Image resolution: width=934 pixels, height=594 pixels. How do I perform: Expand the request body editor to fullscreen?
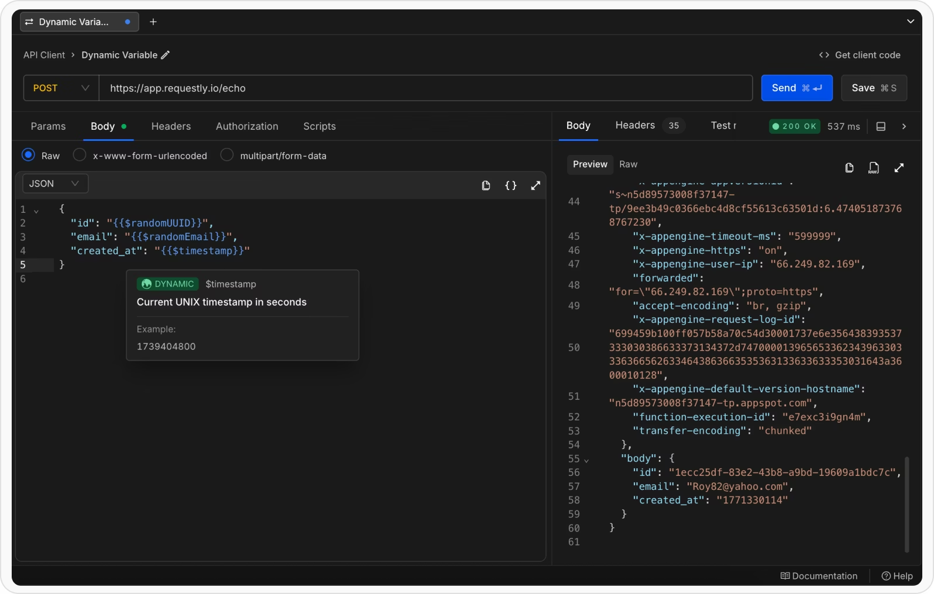point(535,185)
